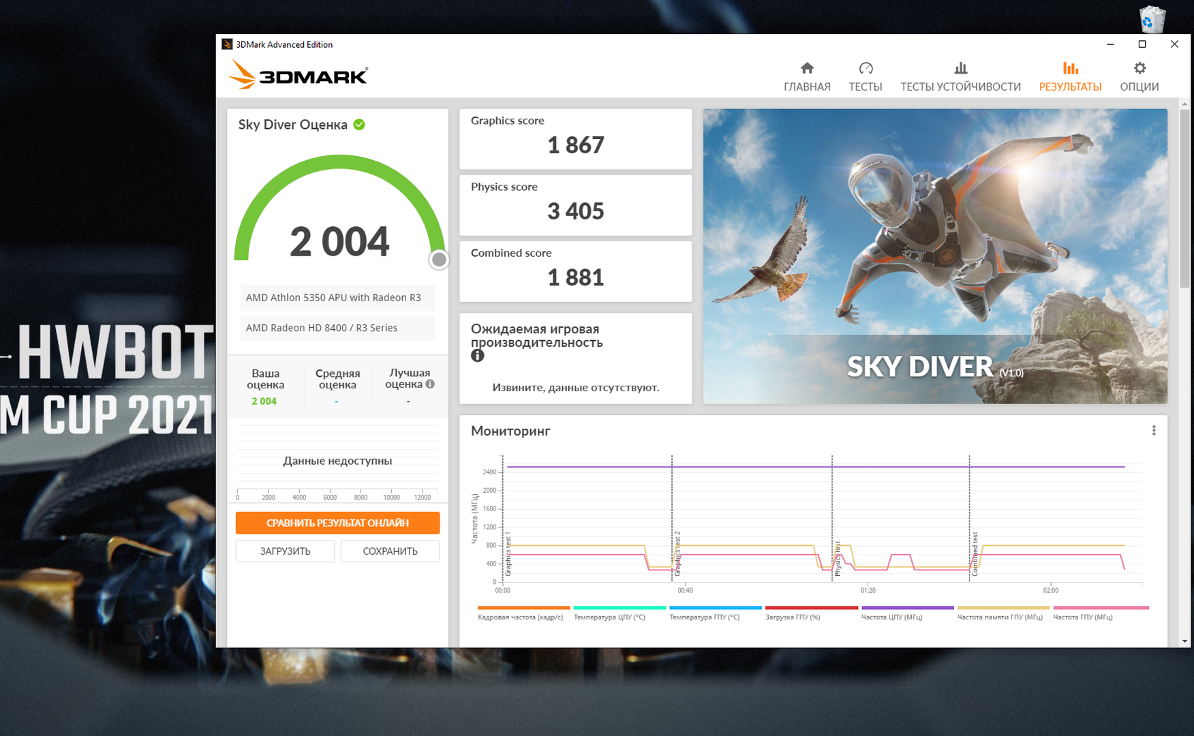Viewport: 1194px width, 736px height.
Task: Click scrollbar up arrow
Action: click(x=1184, y=104)
